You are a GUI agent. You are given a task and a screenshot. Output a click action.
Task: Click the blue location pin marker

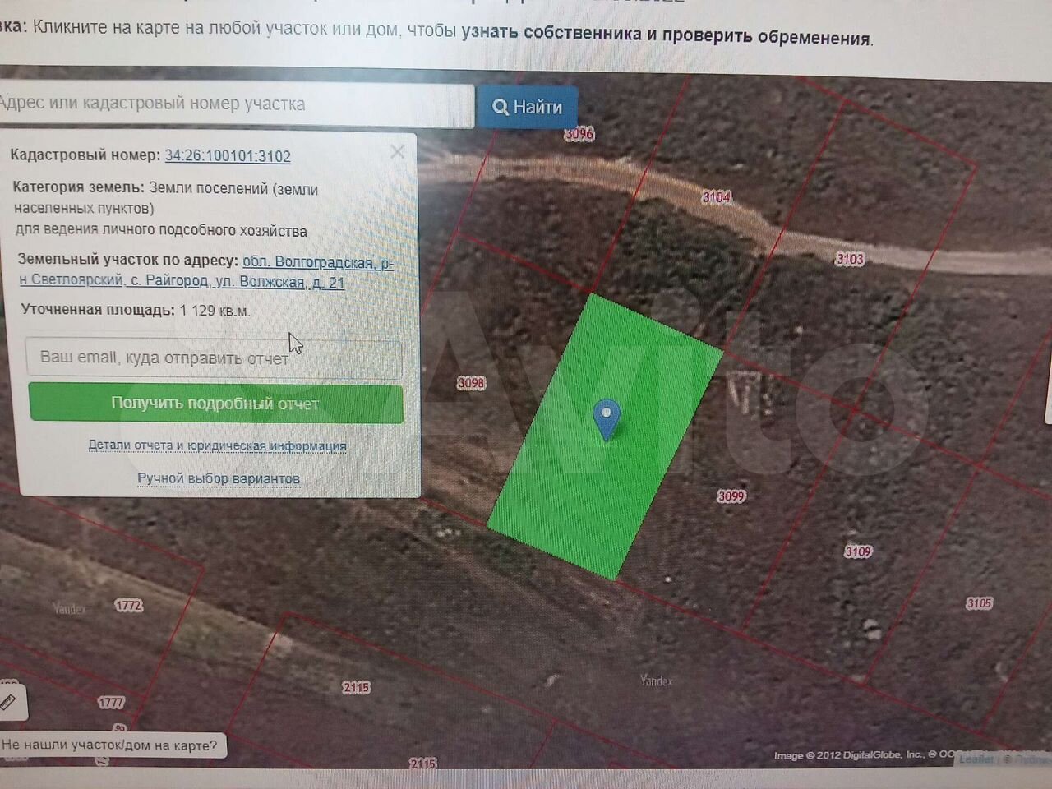click(x=607, y=418)
